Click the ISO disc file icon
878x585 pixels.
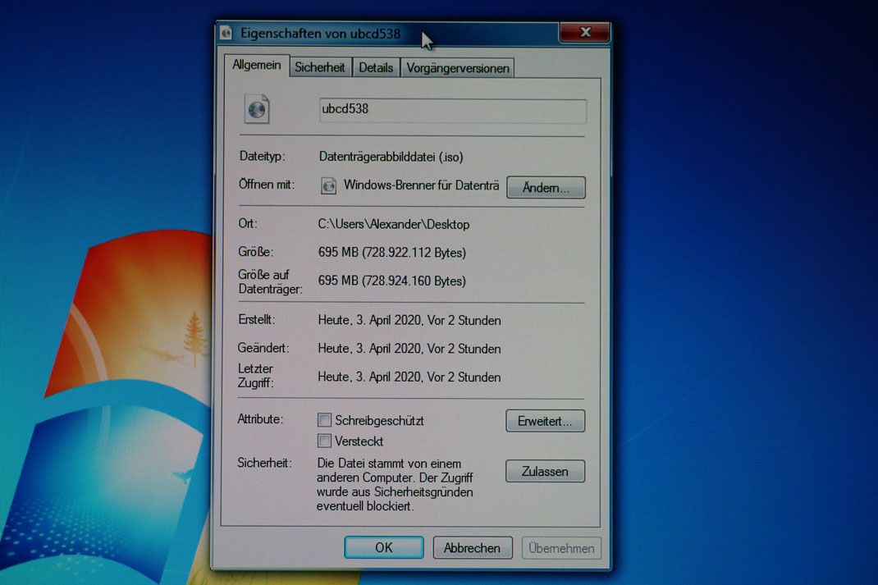[x=257, y=109]
